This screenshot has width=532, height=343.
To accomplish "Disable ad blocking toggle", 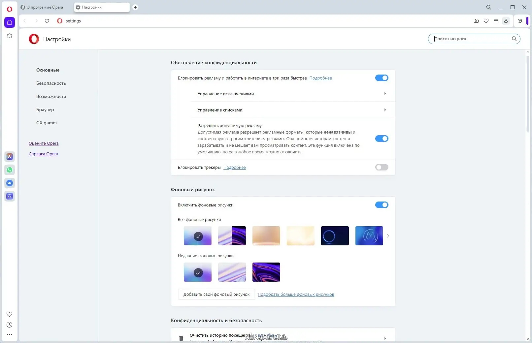I will pyautogui.click(x=382, y=78).
